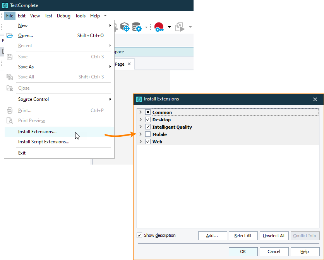Close the Page tab
The height and width of the screenshot is (260, 324).
pyautogui.click(x=129, y=64)
